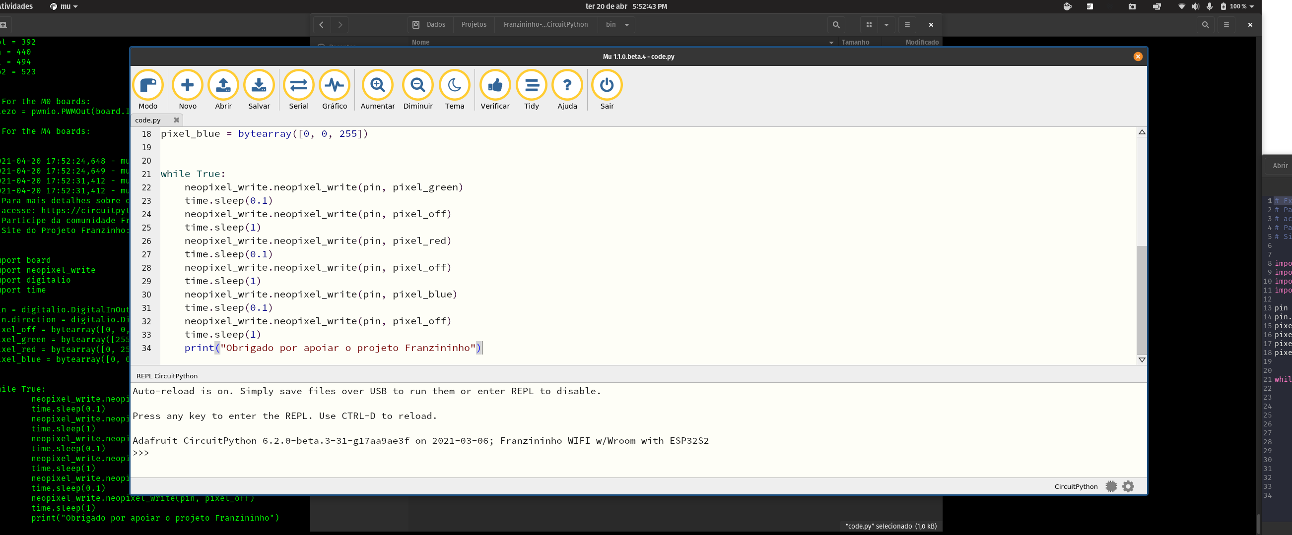Go back in the file manager
Viewport: 1292px width, 535px height.
tap(322, 25)
